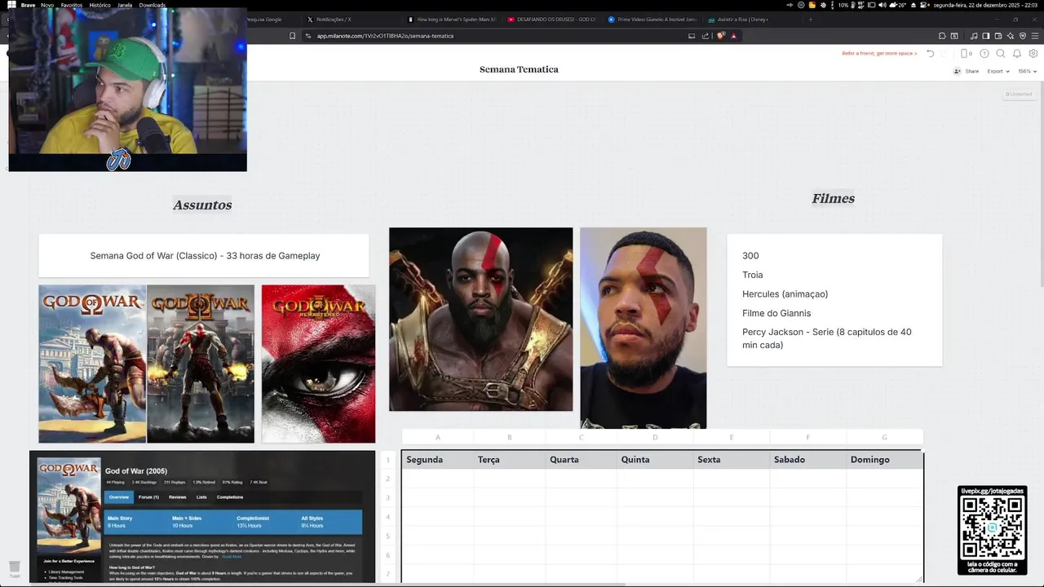Click the Share button in Milanote
1044x587 pixels.
click(x=967, y=71)
